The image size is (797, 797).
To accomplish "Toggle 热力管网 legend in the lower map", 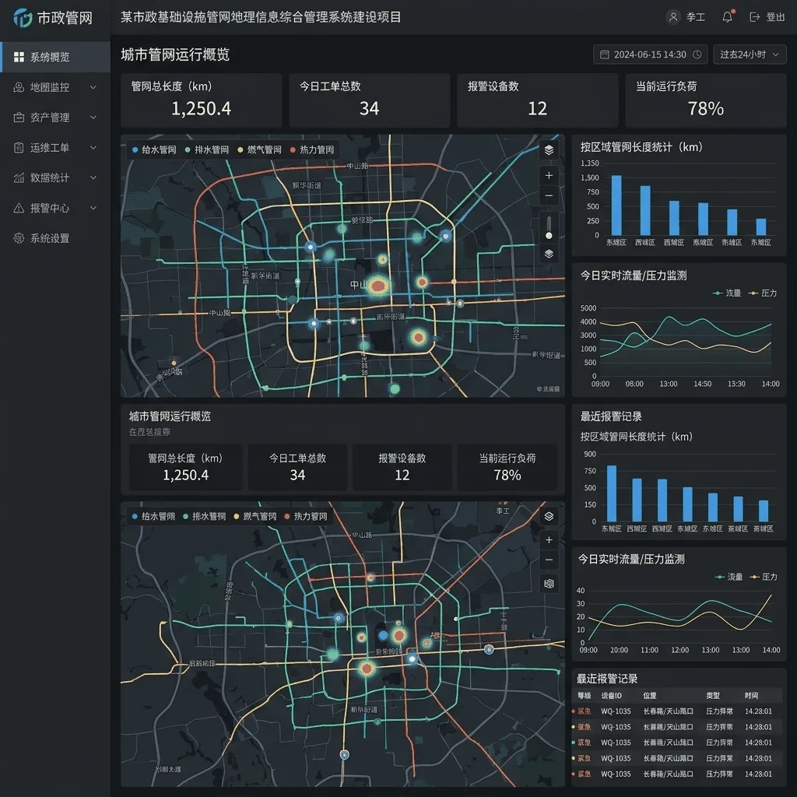I will click(x=306, y=517).
